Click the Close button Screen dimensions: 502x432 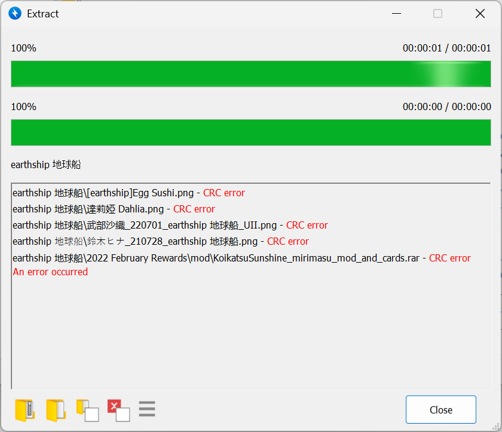click(x=441, y=410)
